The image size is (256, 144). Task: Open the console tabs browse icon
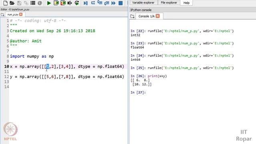132,16
